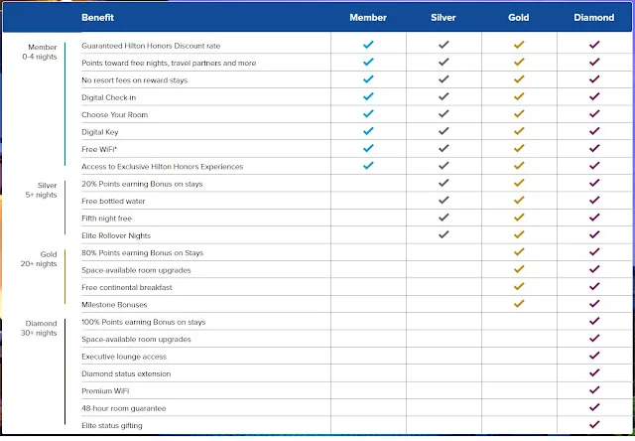Click the Gold checkmark for Milestone Bonuses
This screenshot has width=635, height=441.
519,304
